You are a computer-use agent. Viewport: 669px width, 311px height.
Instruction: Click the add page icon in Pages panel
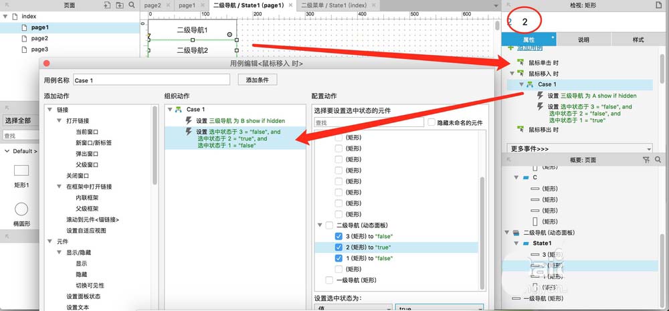(106, 5)
